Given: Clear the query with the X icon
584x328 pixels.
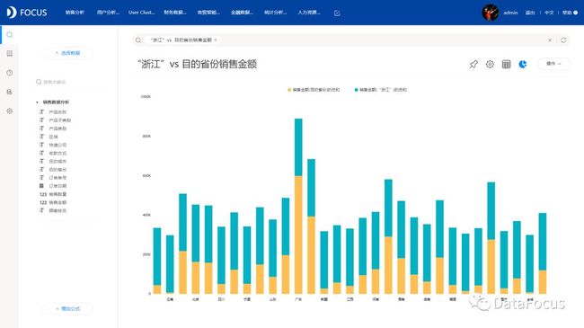Looking at the screenshot, I should (550, 40).
